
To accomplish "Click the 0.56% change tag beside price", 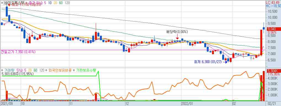I will 272,32.
